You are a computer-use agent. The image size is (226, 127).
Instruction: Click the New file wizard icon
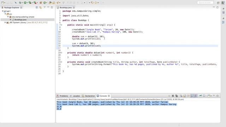click(x=2, y=2)
